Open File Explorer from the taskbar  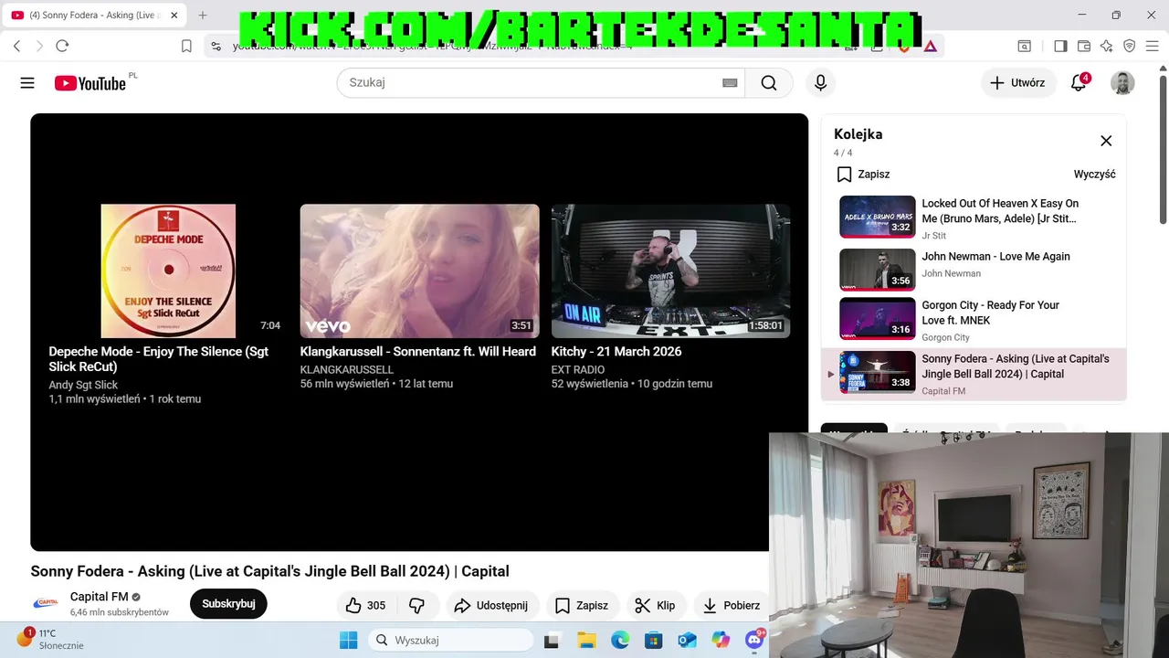point(585,640)
